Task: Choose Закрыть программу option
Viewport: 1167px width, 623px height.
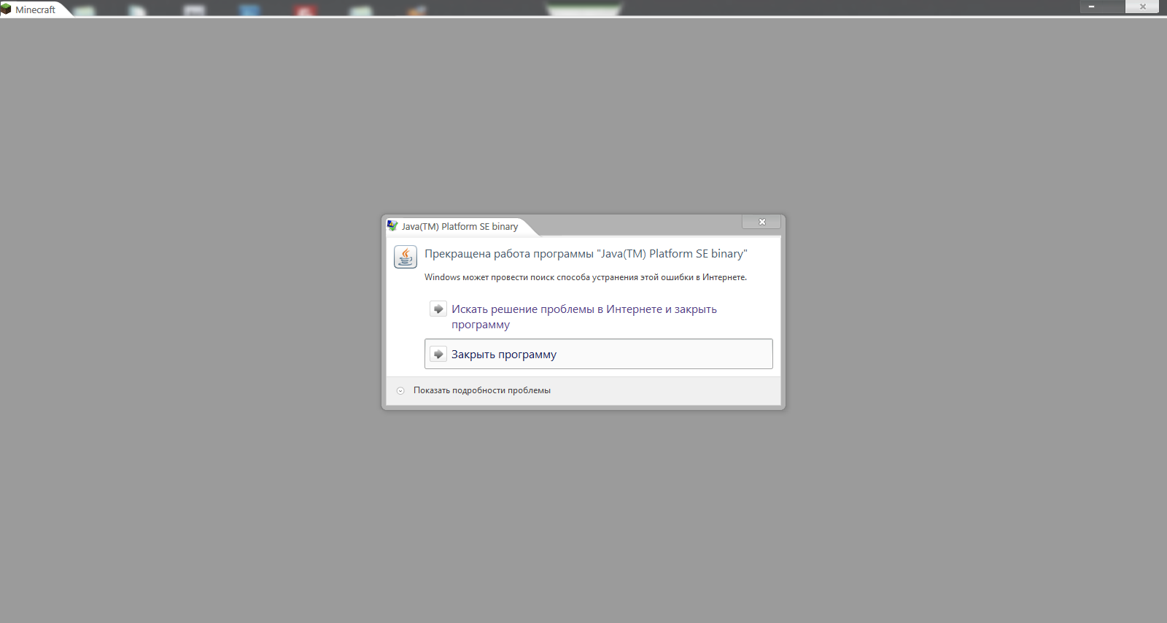Action: point(598,354)
